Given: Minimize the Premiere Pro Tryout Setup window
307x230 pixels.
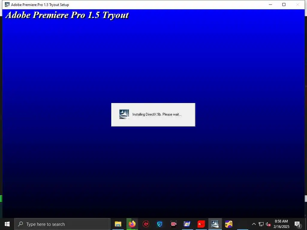Looking at the screenshot, I should [270, 4].
